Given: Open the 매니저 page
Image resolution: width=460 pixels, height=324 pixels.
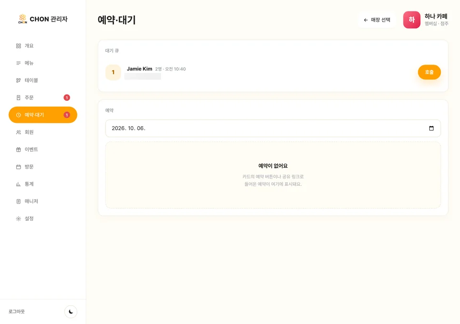Looking at the screenshot, I should tap(43, 202).
